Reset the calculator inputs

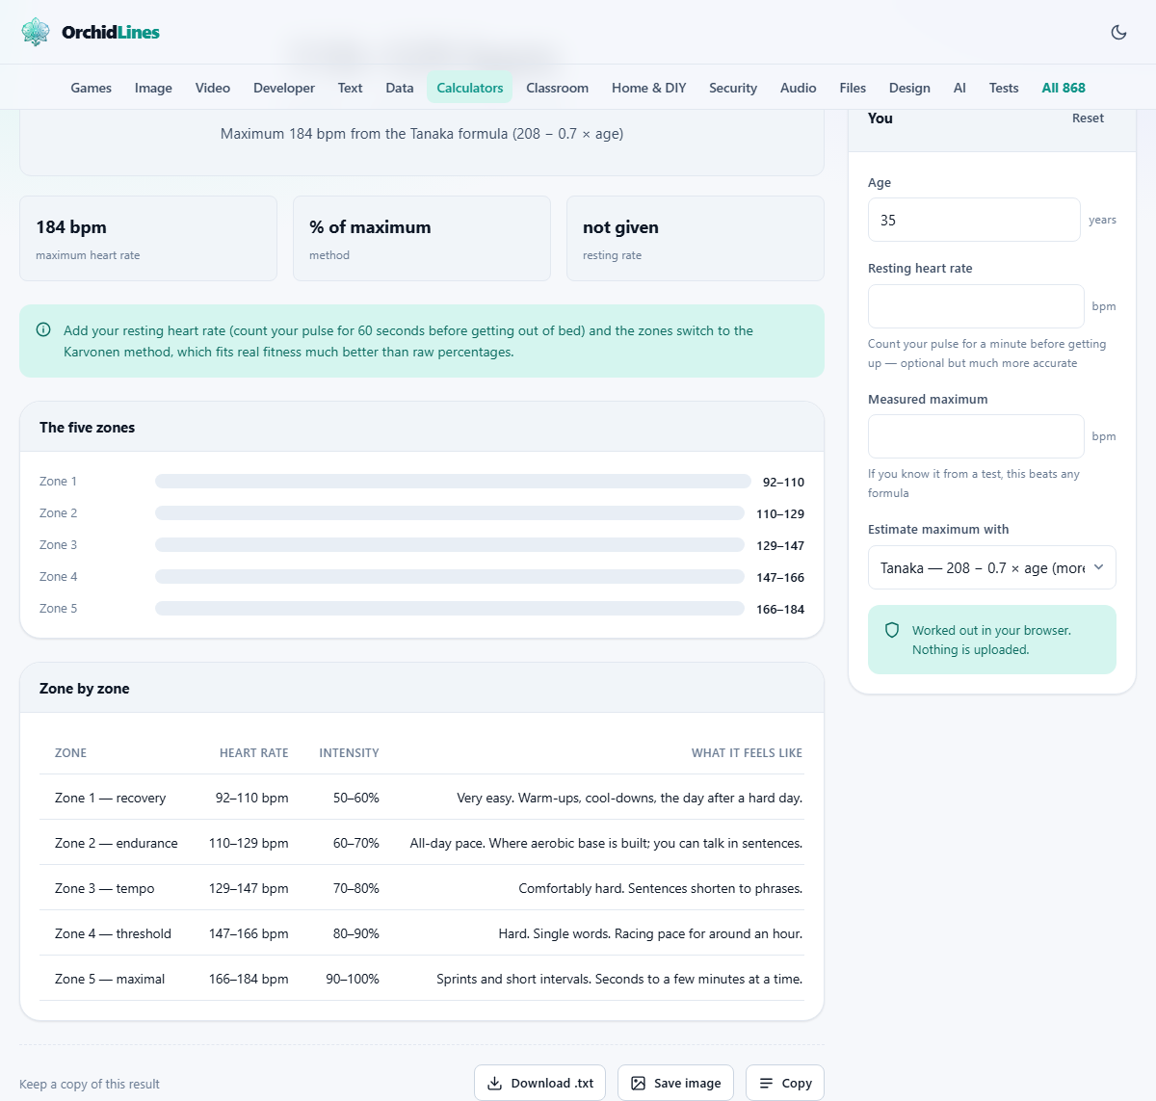click(x=1088, y=118)
